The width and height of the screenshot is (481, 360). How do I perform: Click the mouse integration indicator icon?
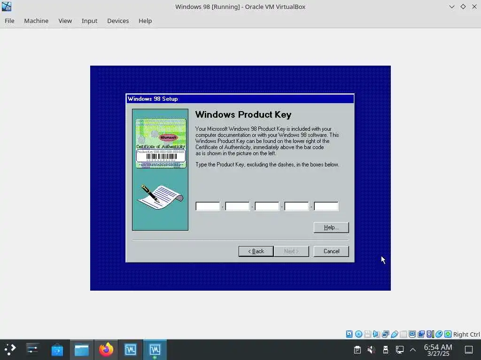click(439, 334)
